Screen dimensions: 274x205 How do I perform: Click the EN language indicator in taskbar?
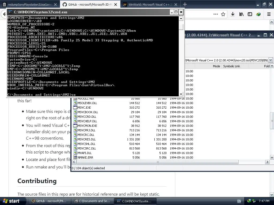[x=239, y=201]
